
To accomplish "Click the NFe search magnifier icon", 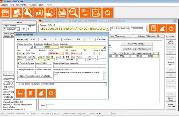I will coord(73,13).
